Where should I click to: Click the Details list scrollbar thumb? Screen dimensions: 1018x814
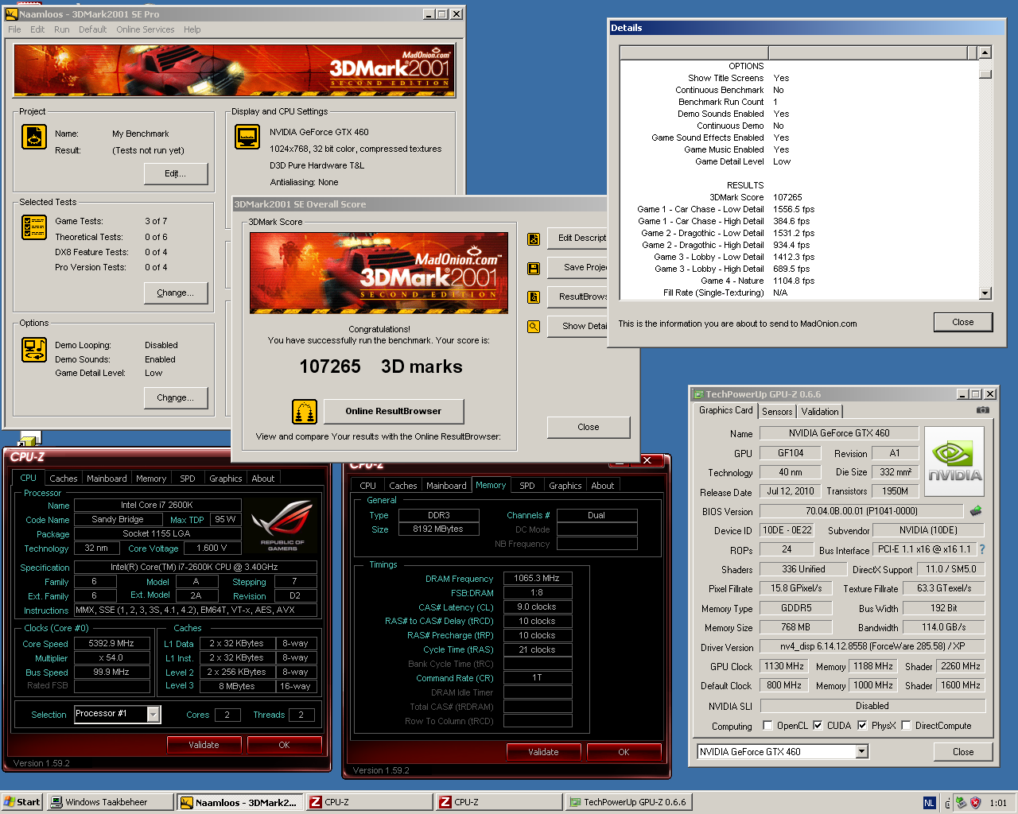pos(985,74)
